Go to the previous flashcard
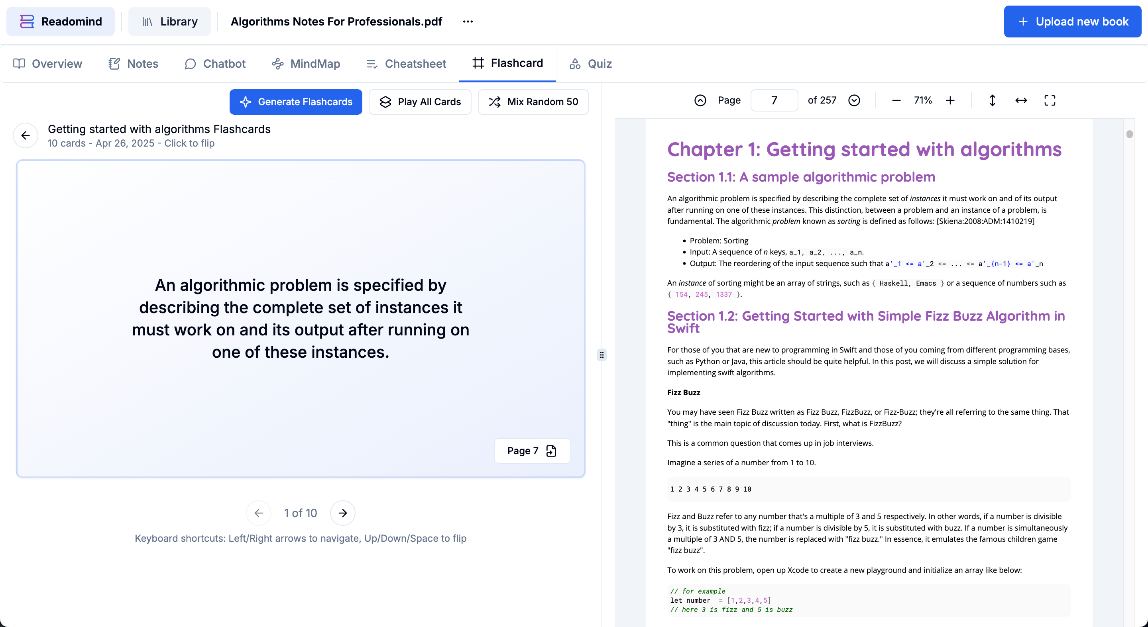The width and height of the screenshot is (1148, 627). (258, 513)
